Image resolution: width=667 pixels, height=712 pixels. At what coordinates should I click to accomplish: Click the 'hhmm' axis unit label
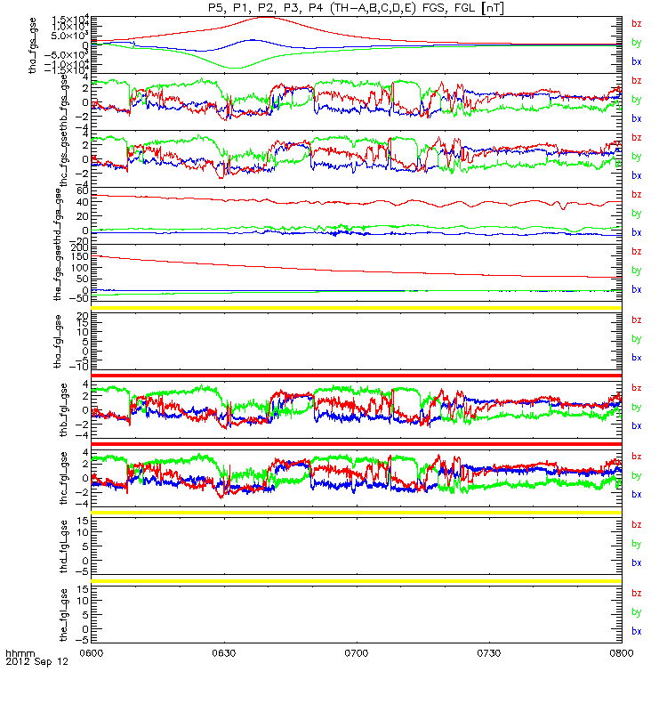click(x=20, y=654)
